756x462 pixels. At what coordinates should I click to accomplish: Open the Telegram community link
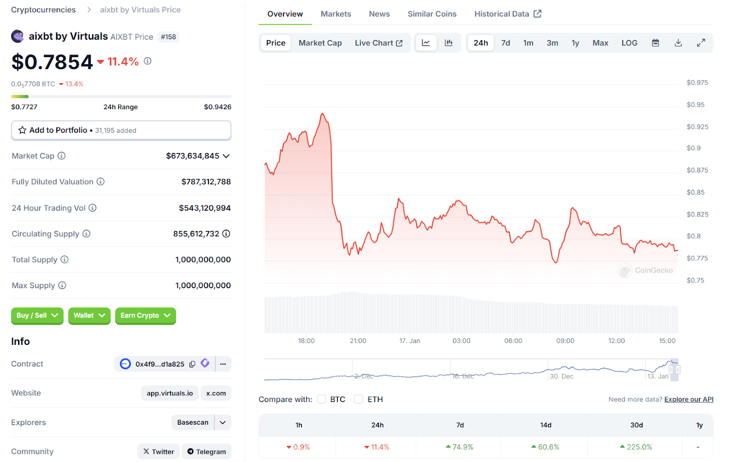[206, 452]
